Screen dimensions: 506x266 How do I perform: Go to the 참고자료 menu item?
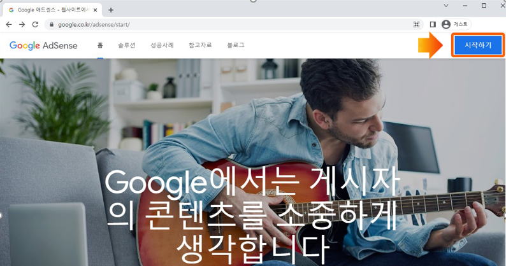[200, 45]
